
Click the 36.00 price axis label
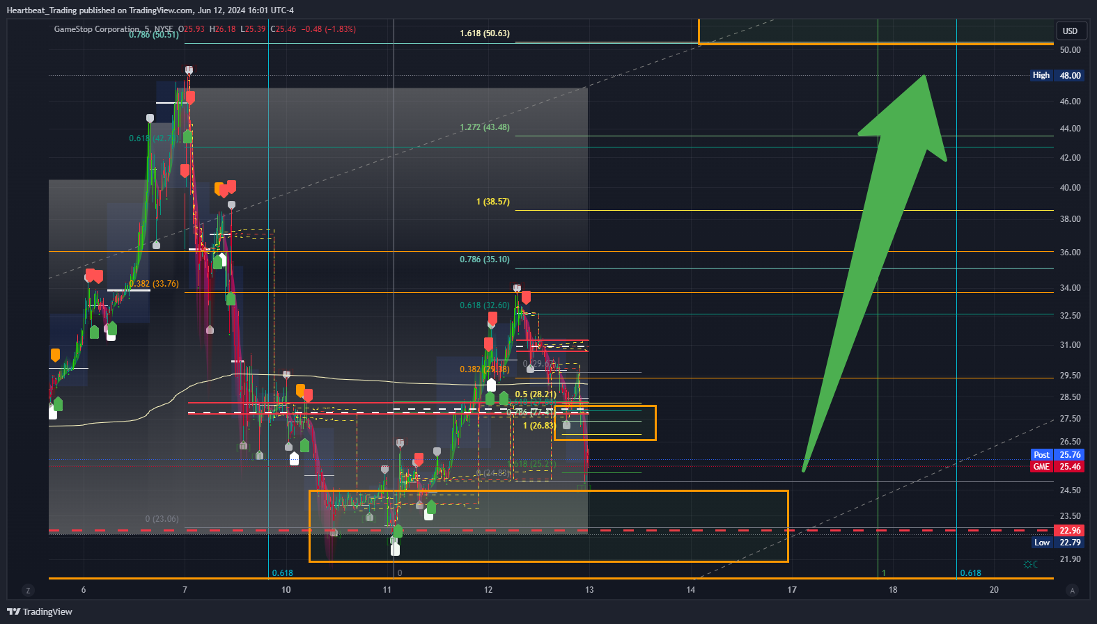click(1070, 253)
